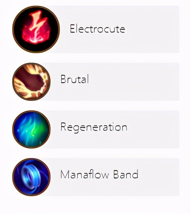Image resolution: width=190 pixels, height=214 pixels.
Task: Open the Regeneration label text
Action: [94, 128]
